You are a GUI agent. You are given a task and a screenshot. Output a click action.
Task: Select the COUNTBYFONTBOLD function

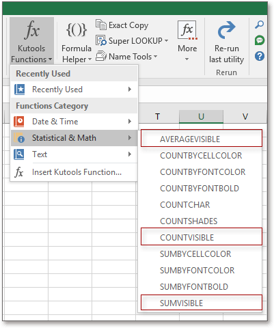(200, 189)
